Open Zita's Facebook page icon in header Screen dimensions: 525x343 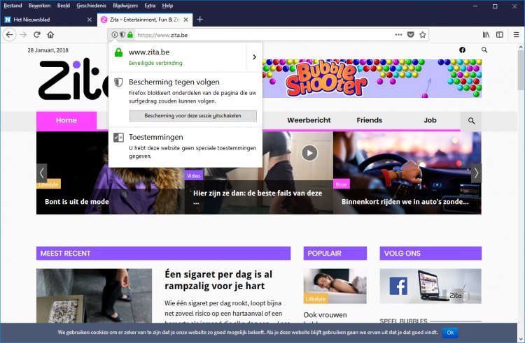click(463, 50)
